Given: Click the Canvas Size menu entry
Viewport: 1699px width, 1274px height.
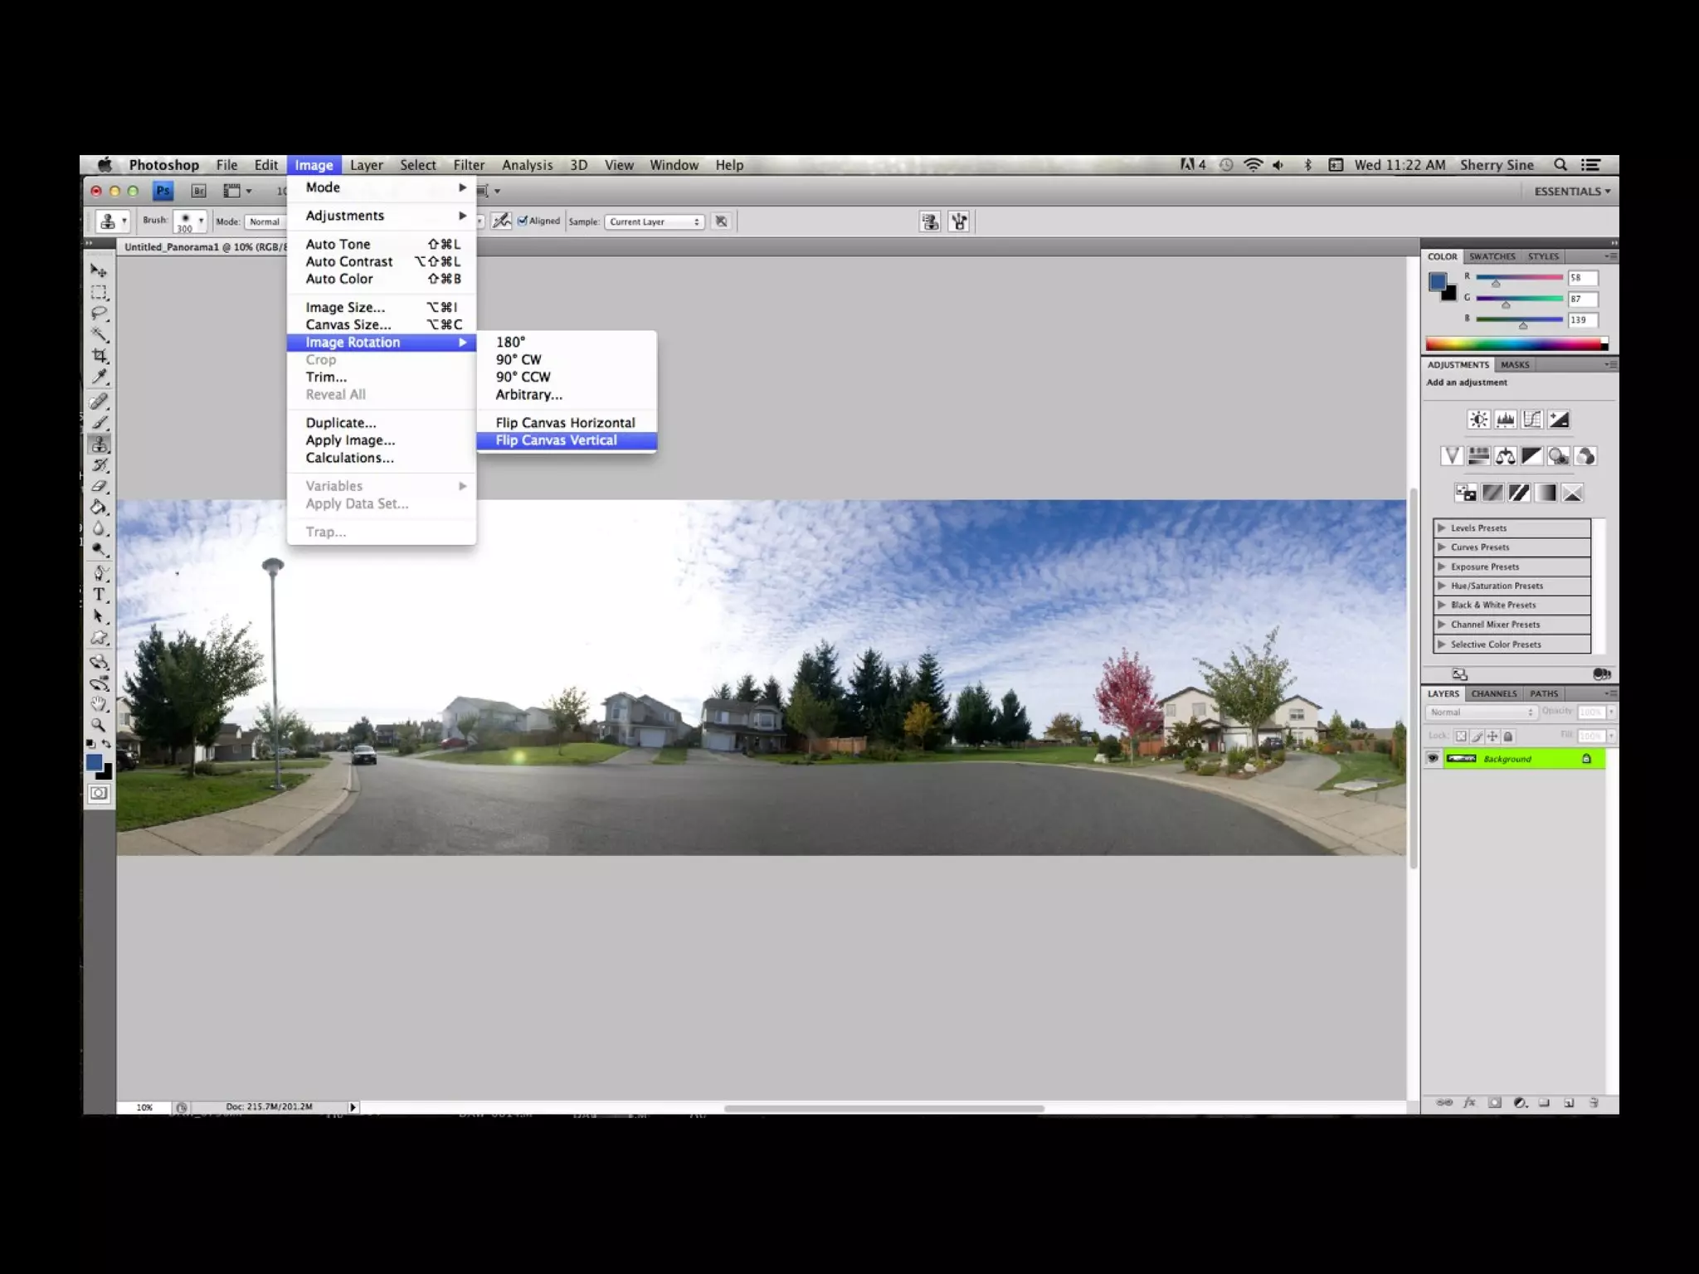Looking at the screenshot, I should [x=348, y=325].
